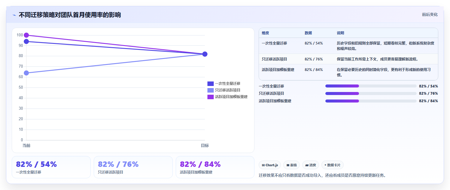Click the lightning icon beside the chart title
Viewport: 450px width, 190px height.
tap(14, 15)
